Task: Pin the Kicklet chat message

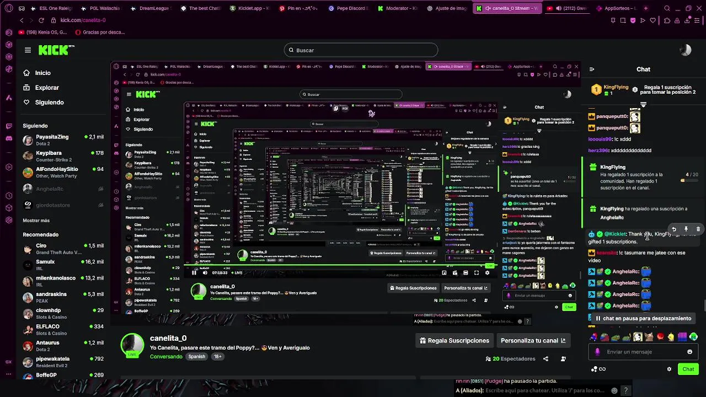Action: tap(686, 229)
